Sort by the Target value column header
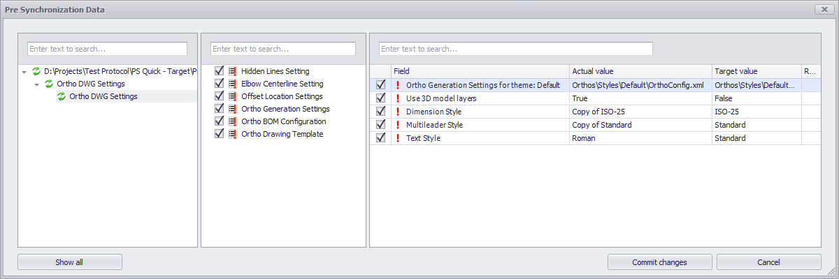839x279 pixels. pos(756,71)
